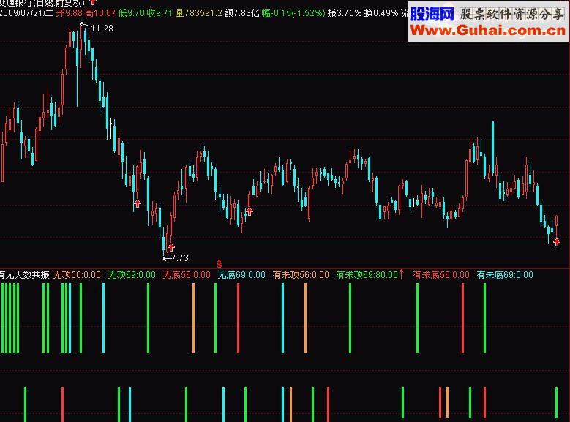Click the indicator label 无顶56:0.00
This screenshot has height=422, width=570.
pyautogui.click(x=77, y=275)
